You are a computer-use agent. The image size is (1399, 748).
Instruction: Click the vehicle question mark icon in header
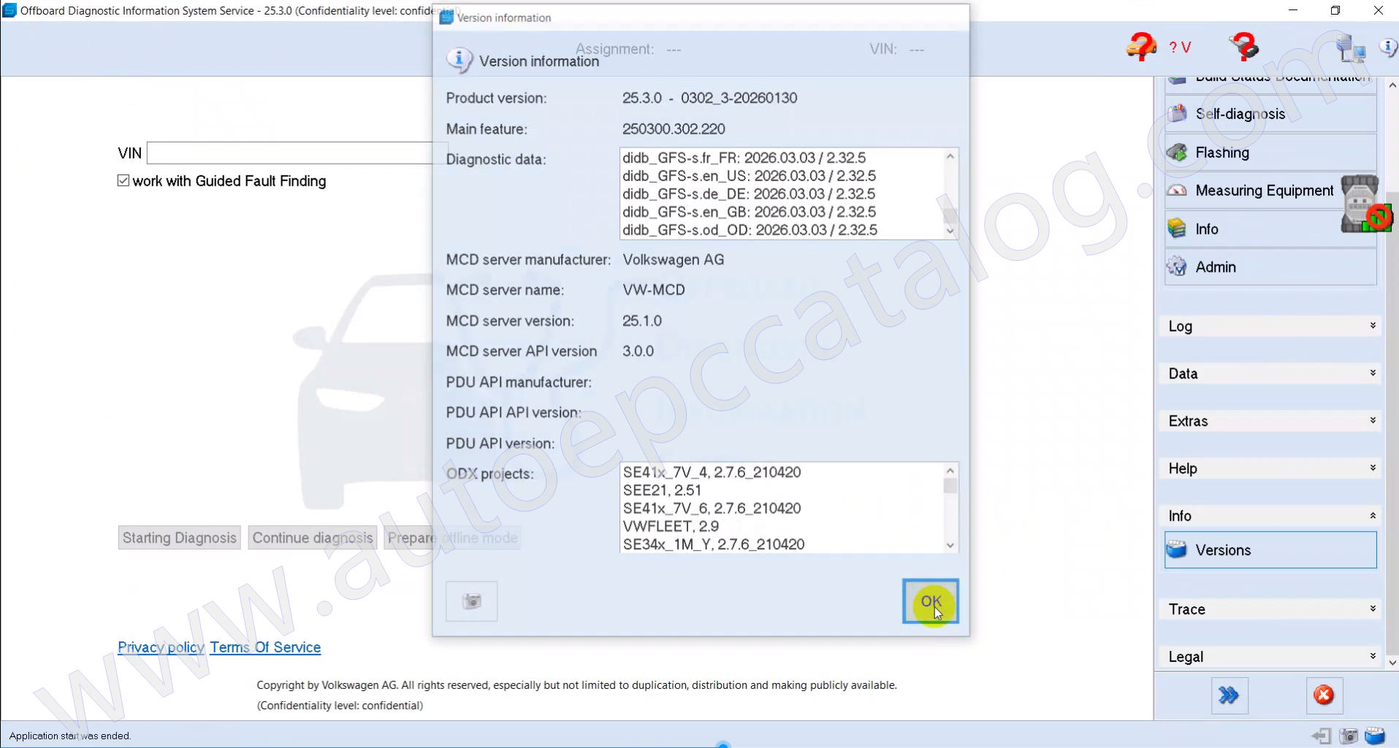[x=1140, y=47]
